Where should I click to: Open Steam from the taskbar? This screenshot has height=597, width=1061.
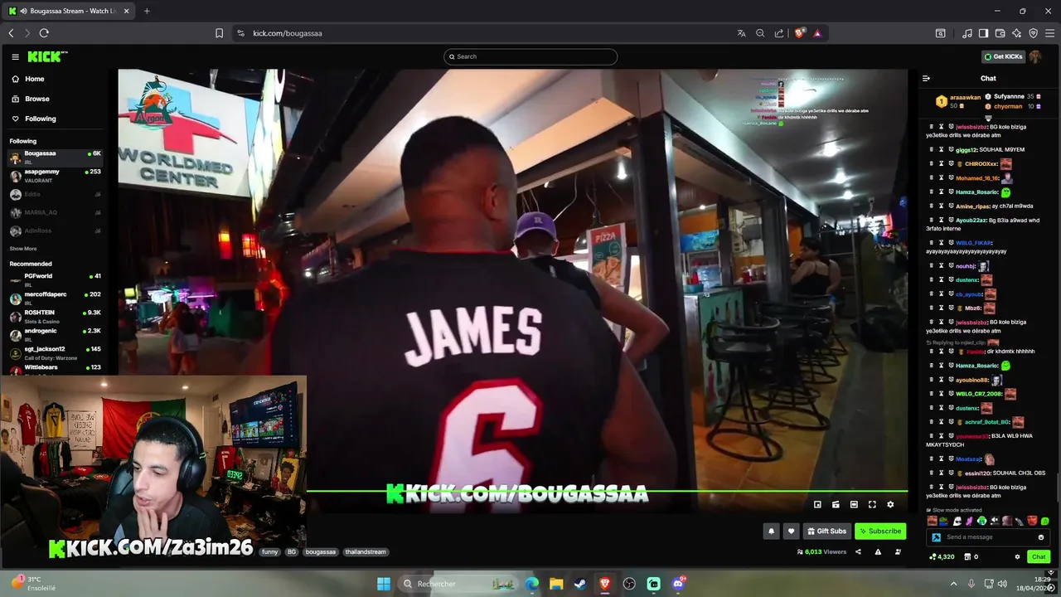point(580,584)
